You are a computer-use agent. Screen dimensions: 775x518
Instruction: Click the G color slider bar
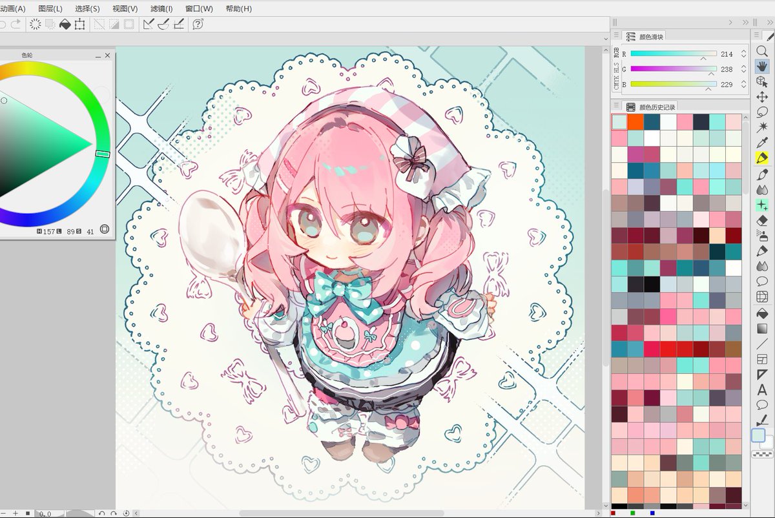pyautogui.click(x=674, y=68)
